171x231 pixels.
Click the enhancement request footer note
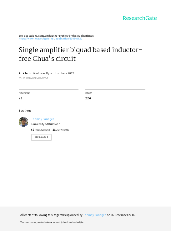[52, 222]
